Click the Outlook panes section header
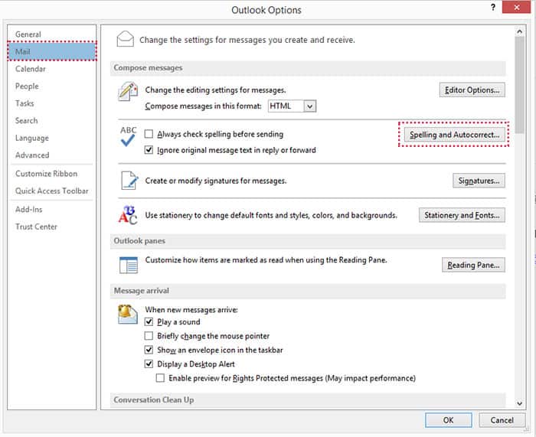The image size is (536, 437). 308,241
